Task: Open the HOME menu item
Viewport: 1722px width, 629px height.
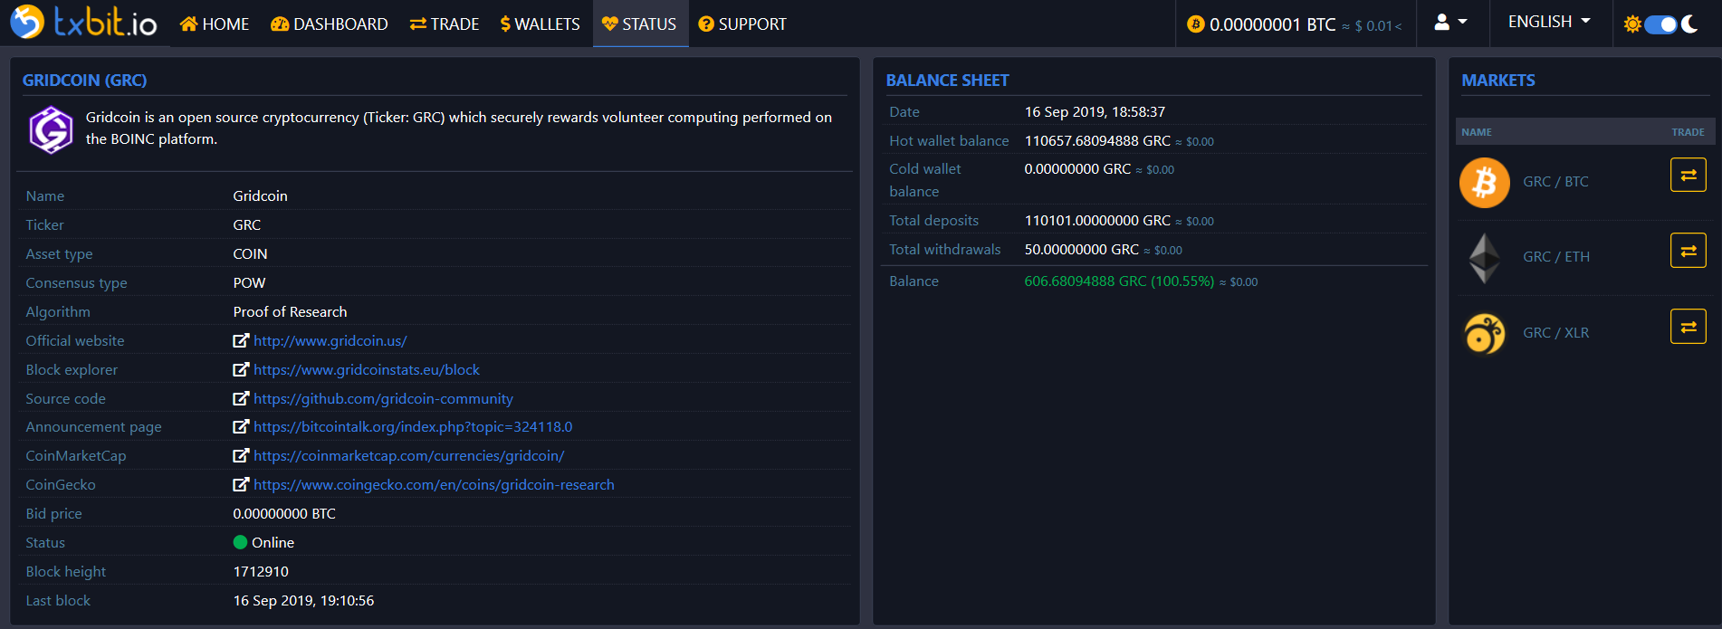Action: coord(215,24)
